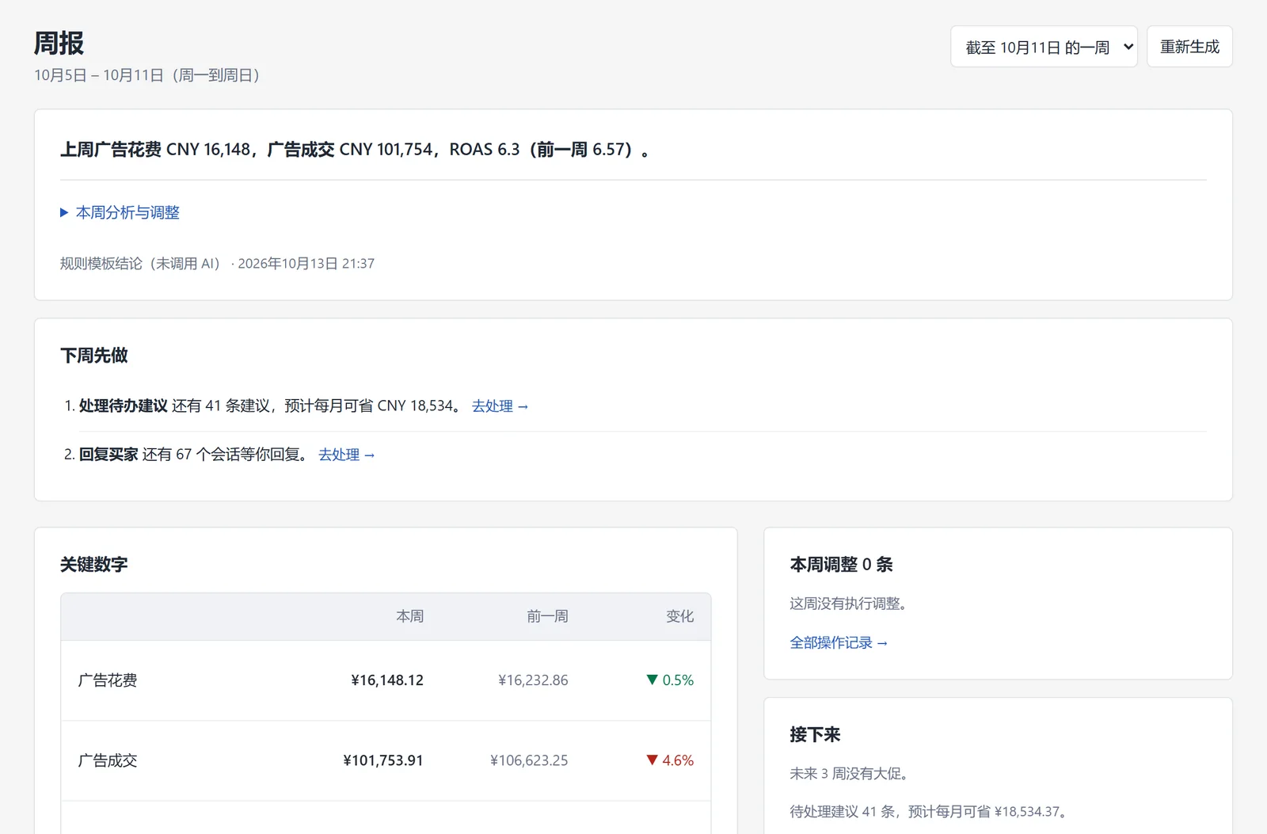Expand the 本周分析与调整 section
The image size is (1267, 834).
[120, 212]
